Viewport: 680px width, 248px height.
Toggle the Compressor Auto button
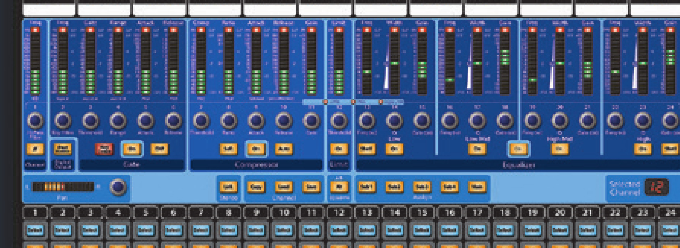pos(283,149)
